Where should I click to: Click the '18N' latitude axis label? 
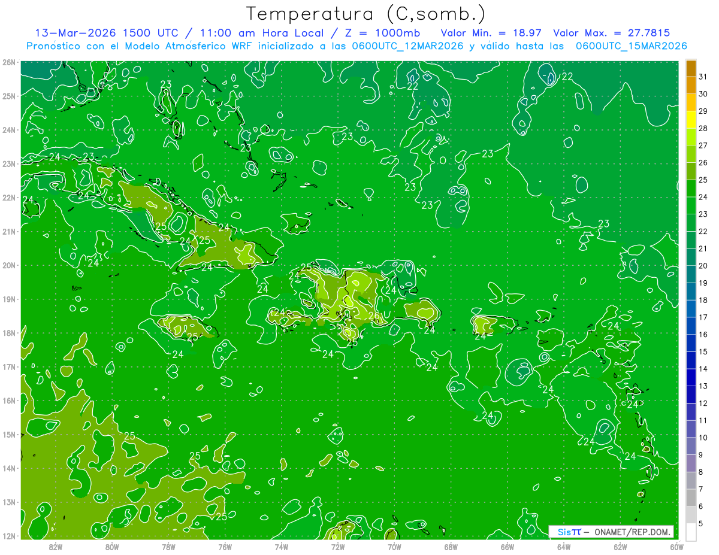click(8, 333)
